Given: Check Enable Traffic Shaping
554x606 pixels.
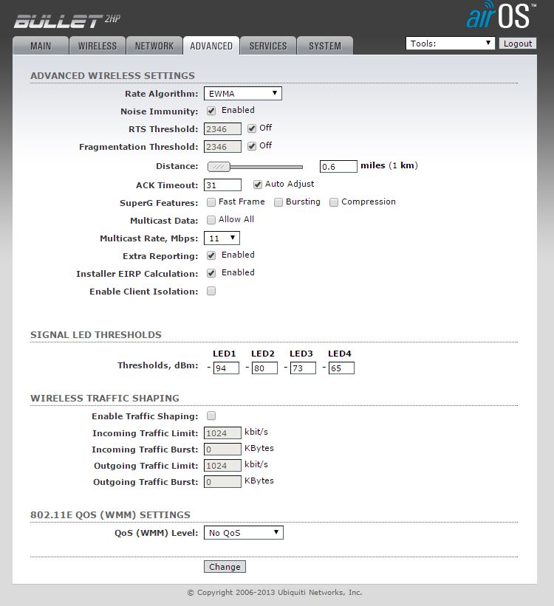Looking at the screenshot, I should 211,416.
